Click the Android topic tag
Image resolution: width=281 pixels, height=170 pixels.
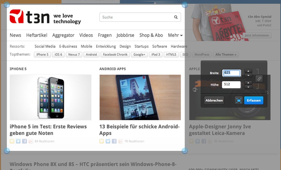[91, 54]
